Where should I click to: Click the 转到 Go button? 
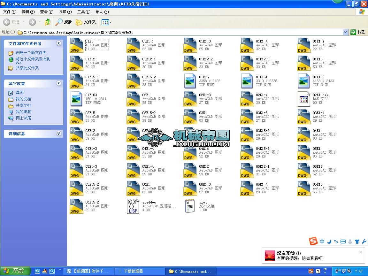(x=358, y=32)
